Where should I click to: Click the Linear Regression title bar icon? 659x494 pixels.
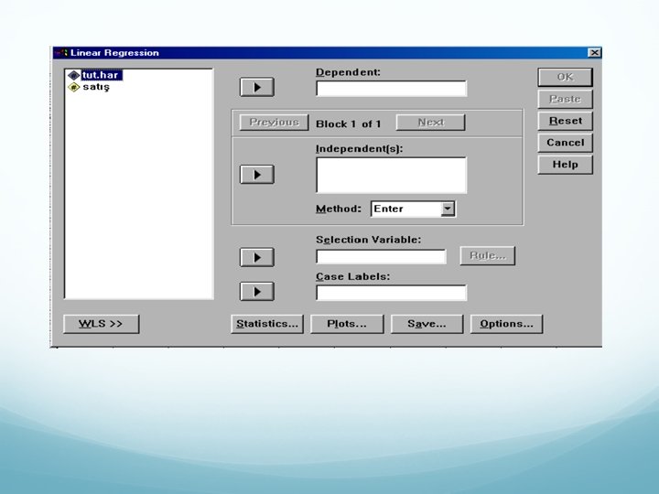(61, 52)
